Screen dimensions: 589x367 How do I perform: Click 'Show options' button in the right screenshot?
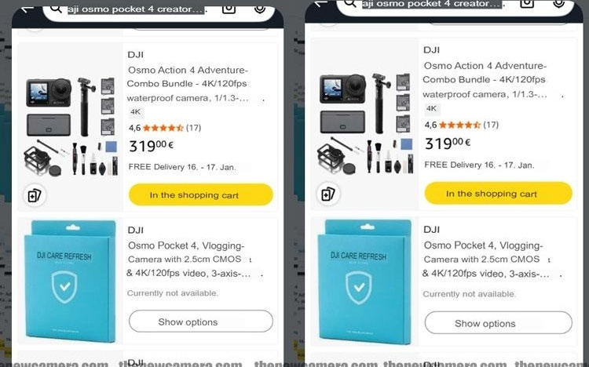point(498,323)
